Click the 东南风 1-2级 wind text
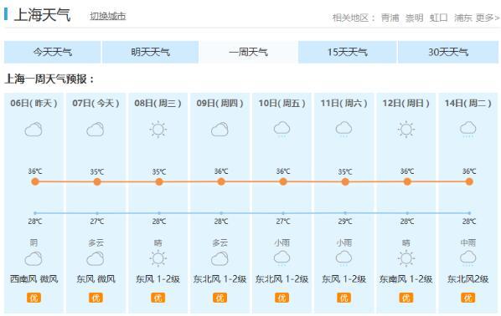This screenshot has width=501, height=316. point(405,279)
